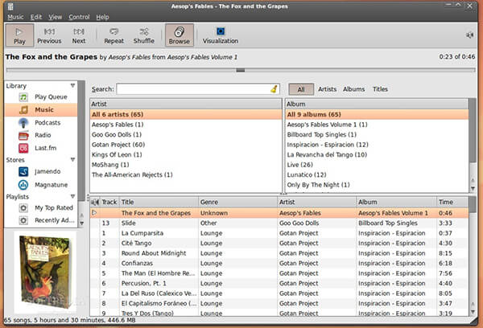Screen dimensions: 483x328
Task: Sort by Artist column in track list
Action: pyautogui.click(x=316, y=202)
